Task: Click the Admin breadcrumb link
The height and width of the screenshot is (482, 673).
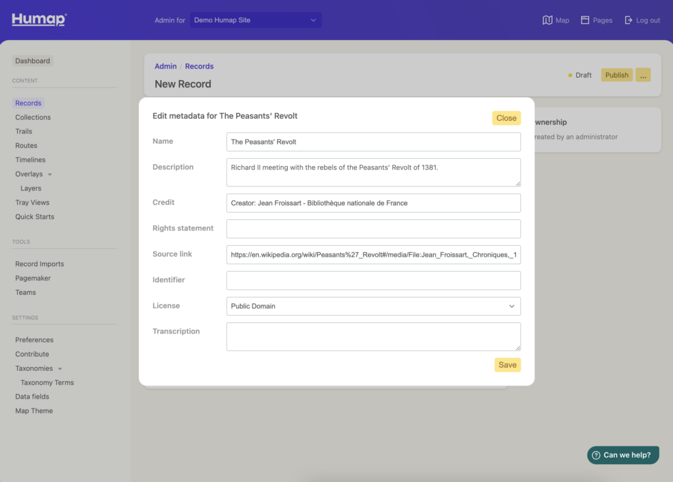Action: coord(166,66)
